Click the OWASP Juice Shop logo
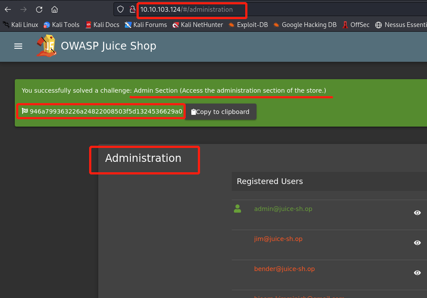 click(x=47, y=46)
